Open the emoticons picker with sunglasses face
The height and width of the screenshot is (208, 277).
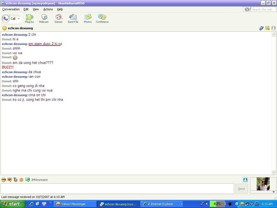point(4,180)
